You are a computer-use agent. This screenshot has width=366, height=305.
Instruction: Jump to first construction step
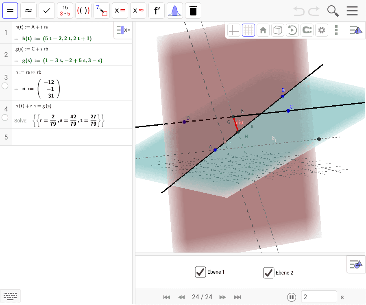(x=167, y=297)
